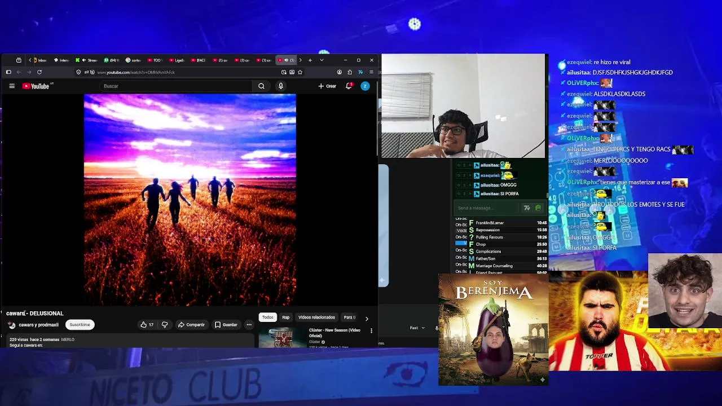
Task: Click the YouTube search magnifier button
Action: coord(261,86)
